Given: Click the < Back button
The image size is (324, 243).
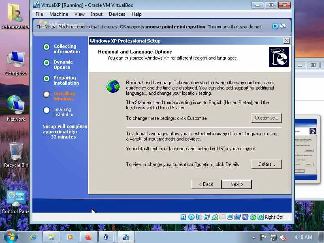Looking at the screenshot, I should 206,184.
